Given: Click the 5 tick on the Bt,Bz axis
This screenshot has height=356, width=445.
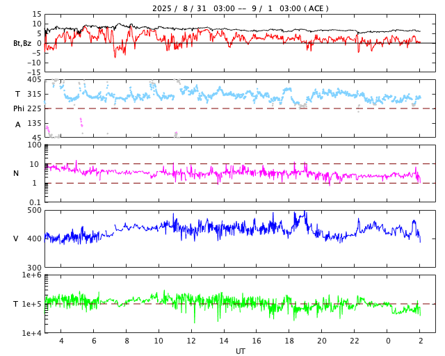Looking at the screenshot, I should pos(39,33).
